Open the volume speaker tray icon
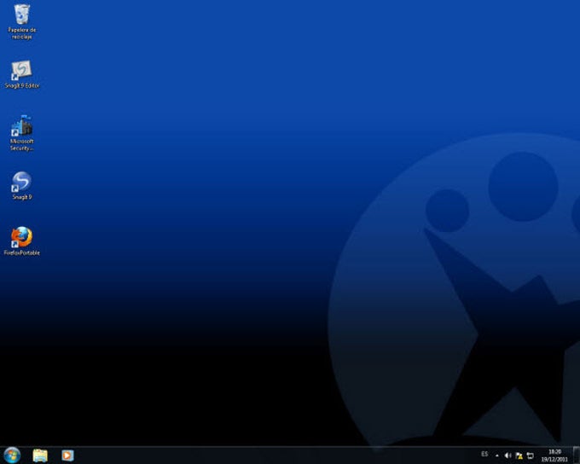The width and height of the screenshot is (580, 464). pyautogui.click(x=507, y=455)
